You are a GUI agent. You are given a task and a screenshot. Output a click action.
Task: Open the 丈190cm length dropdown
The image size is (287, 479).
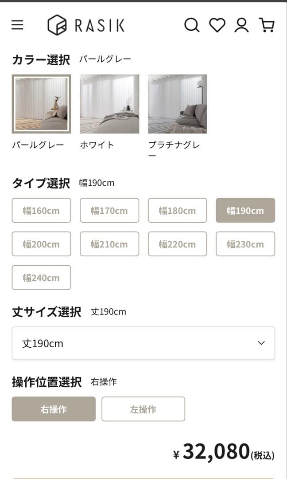pyautogui.click(x=133, y=343)
